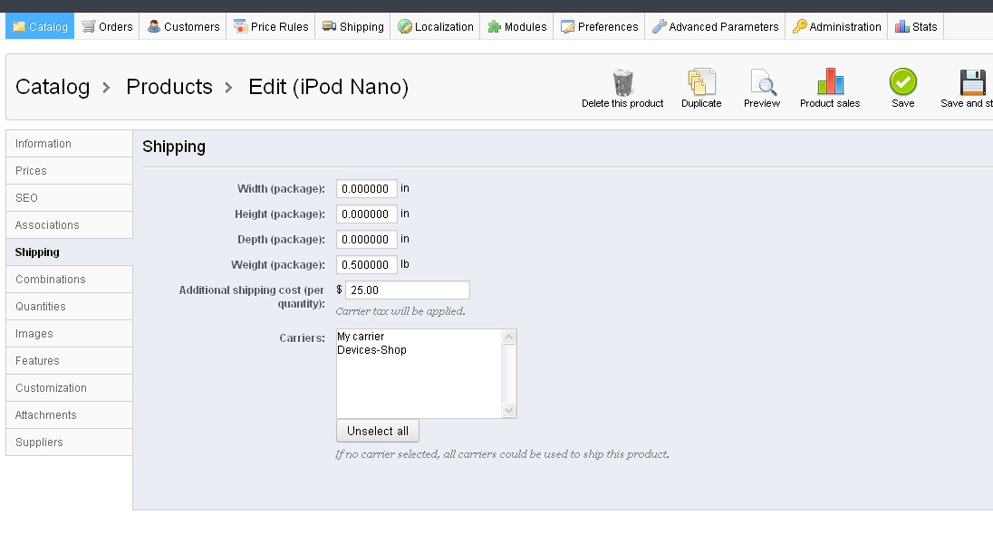Switch to the Images tab

[69, 334]
